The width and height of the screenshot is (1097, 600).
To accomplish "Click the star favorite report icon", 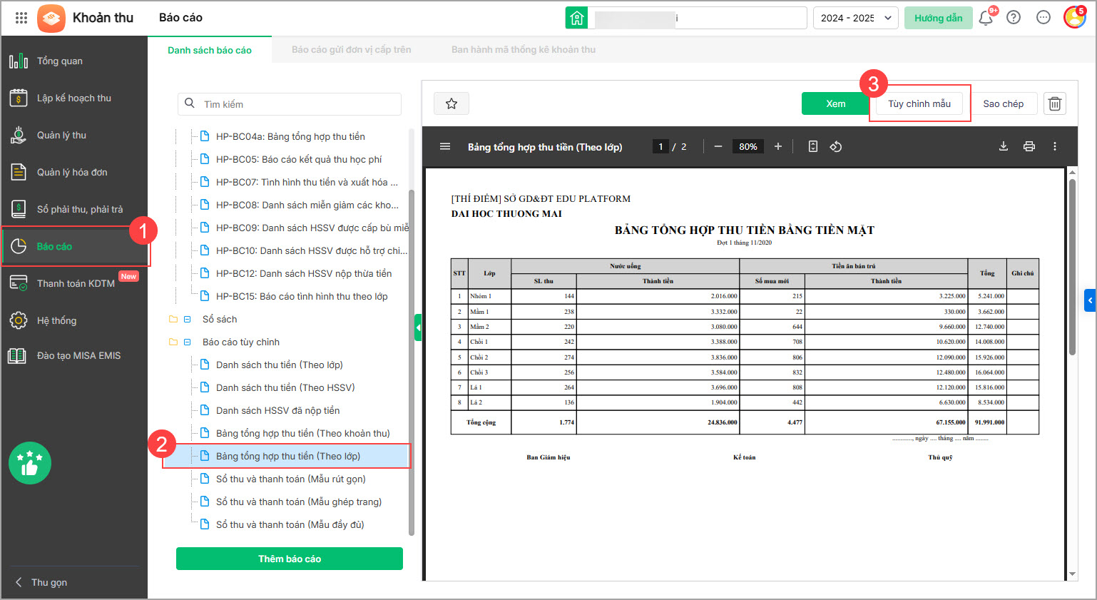I will (451, 104).
